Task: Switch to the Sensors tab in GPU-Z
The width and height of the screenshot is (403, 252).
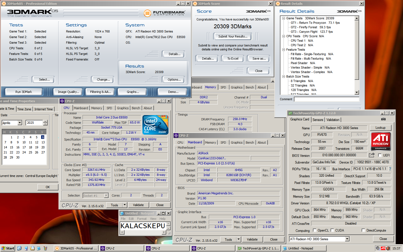Action: (x=318, y=120)
